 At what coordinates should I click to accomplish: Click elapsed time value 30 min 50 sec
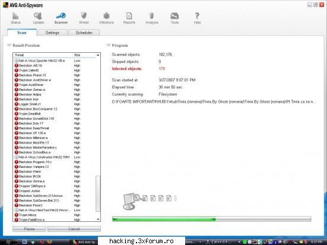point(170,87)
